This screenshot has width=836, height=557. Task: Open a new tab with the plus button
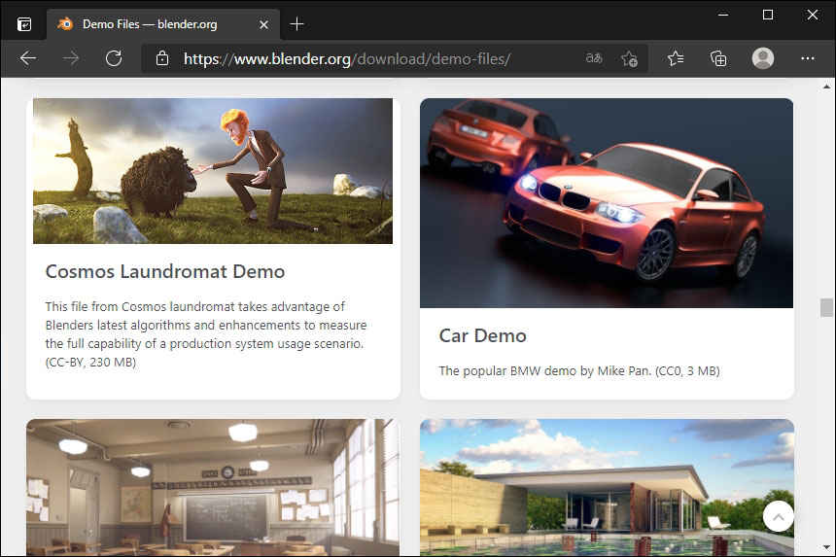pos(296,24)
